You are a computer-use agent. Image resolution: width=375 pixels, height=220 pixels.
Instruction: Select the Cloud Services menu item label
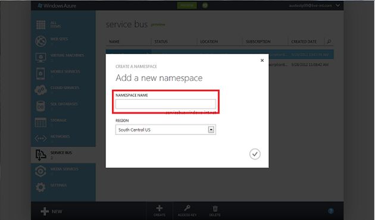click(x=65, y=87)
